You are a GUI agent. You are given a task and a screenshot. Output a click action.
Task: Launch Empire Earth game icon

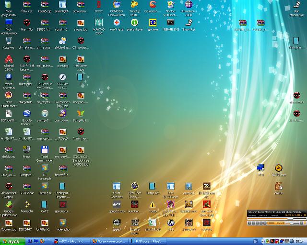point(134,223)
